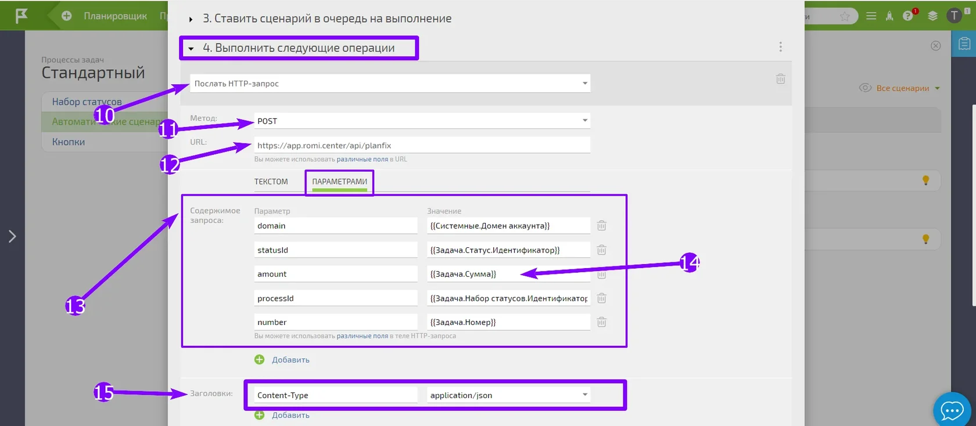Viewport: 976px width, 426px height.
Task: Delete the domain parameter row
Action: click(x=601, y=225)
